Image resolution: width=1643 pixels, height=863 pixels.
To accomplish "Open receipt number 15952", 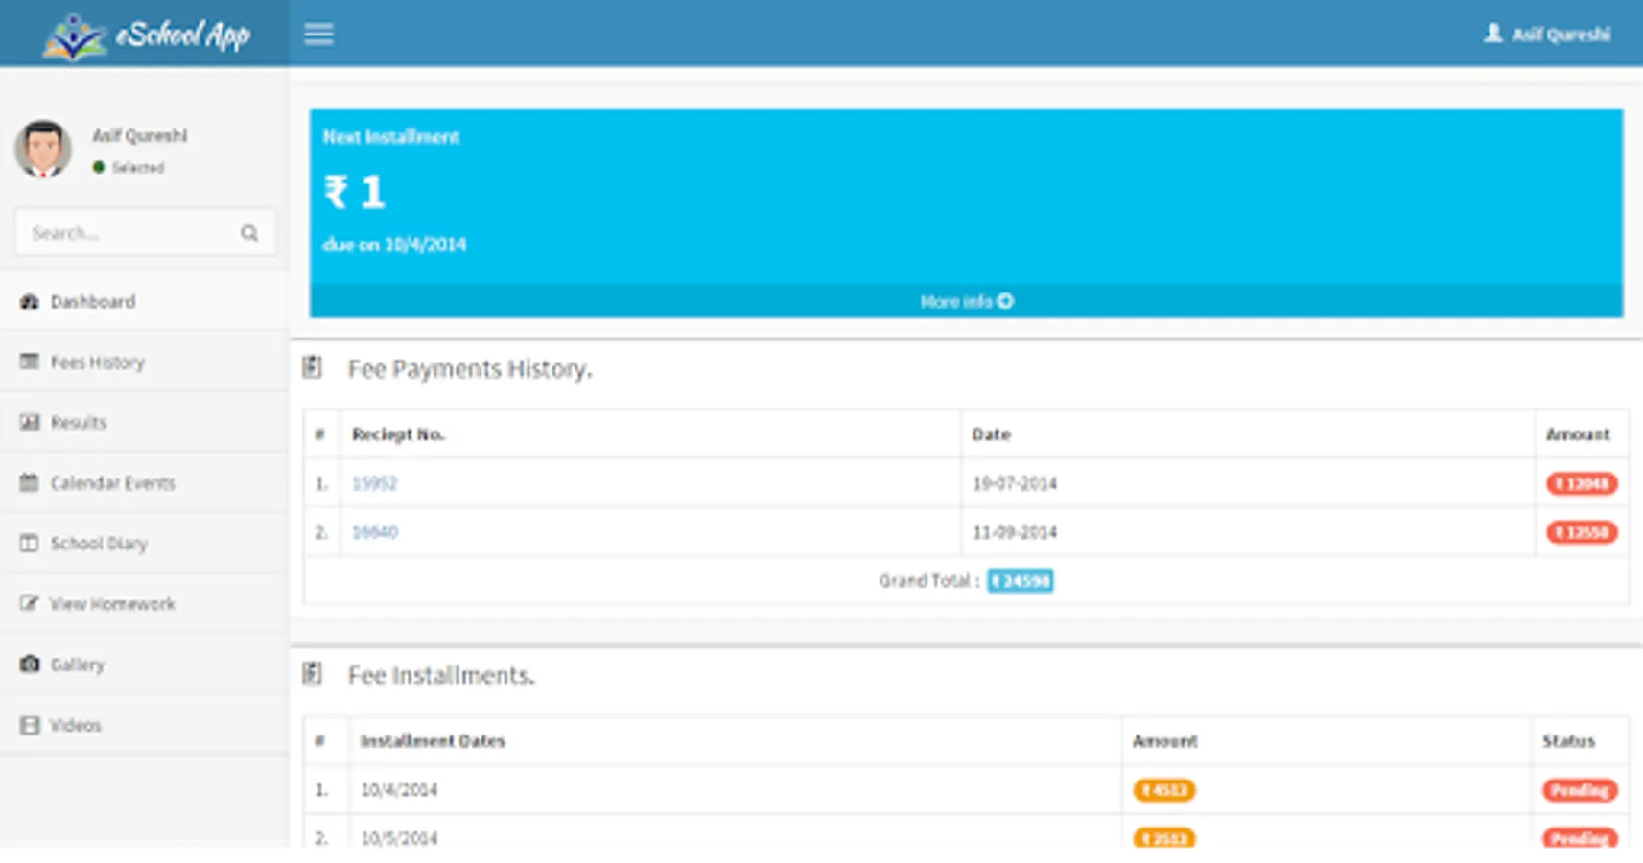I will tap(376, 483).
